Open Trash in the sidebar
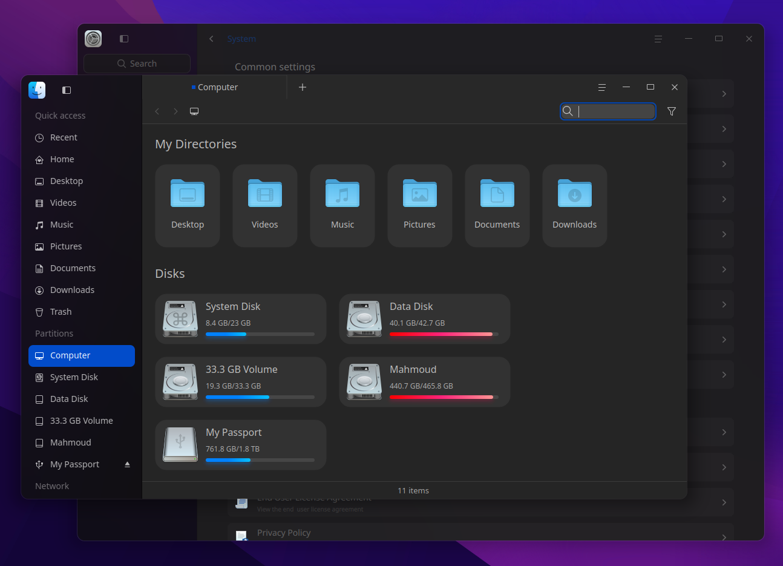This screenshot has width=783, height=566. pyautogui.click(x=82, y=312)
